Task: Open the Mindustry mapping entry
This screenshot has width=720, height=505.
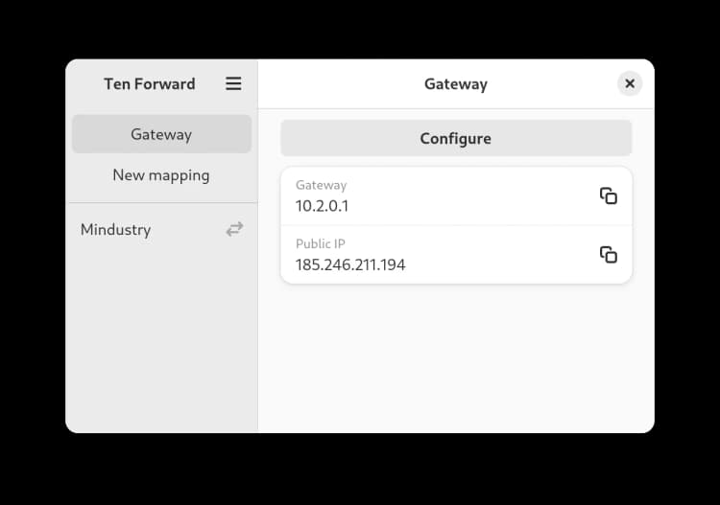Action: coord(161,229)
